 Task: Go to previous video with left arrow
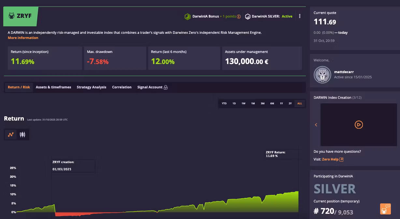pos(316,125)
